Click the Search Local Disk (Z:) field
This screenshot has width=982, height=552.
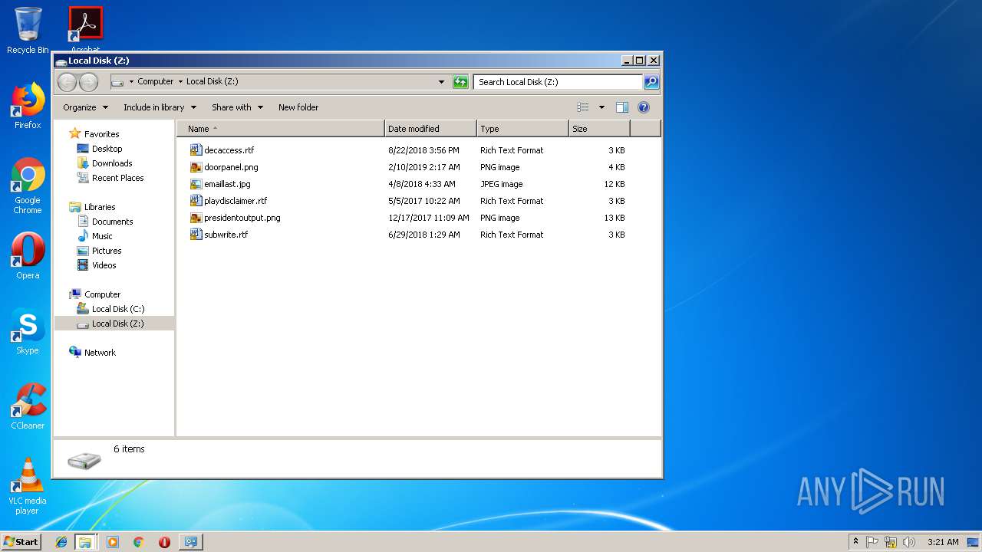point(558,82)
